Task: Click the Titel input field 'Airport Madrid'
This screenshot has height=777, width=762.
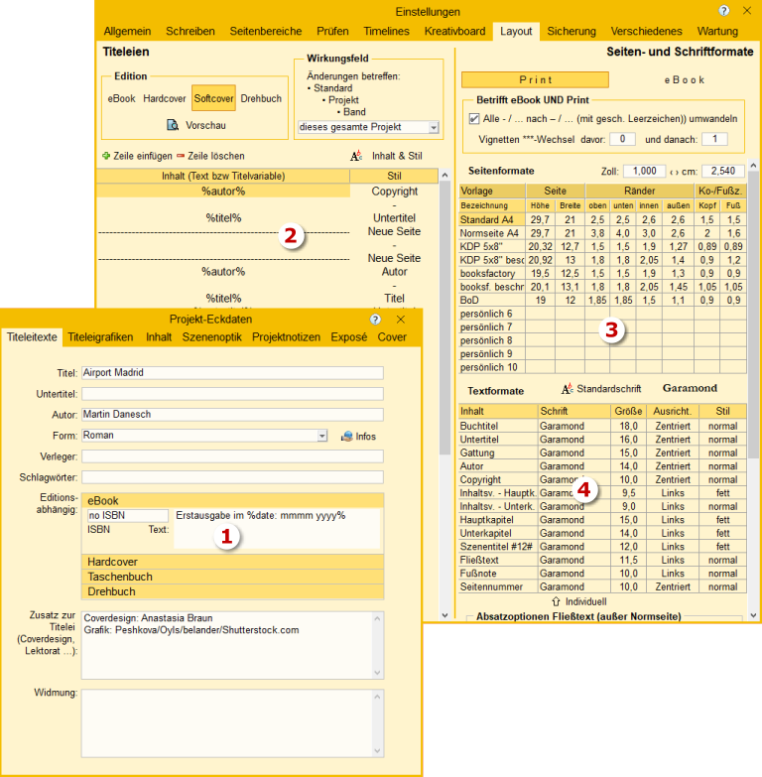Action: pyautogui.click(x=232, y=373)
